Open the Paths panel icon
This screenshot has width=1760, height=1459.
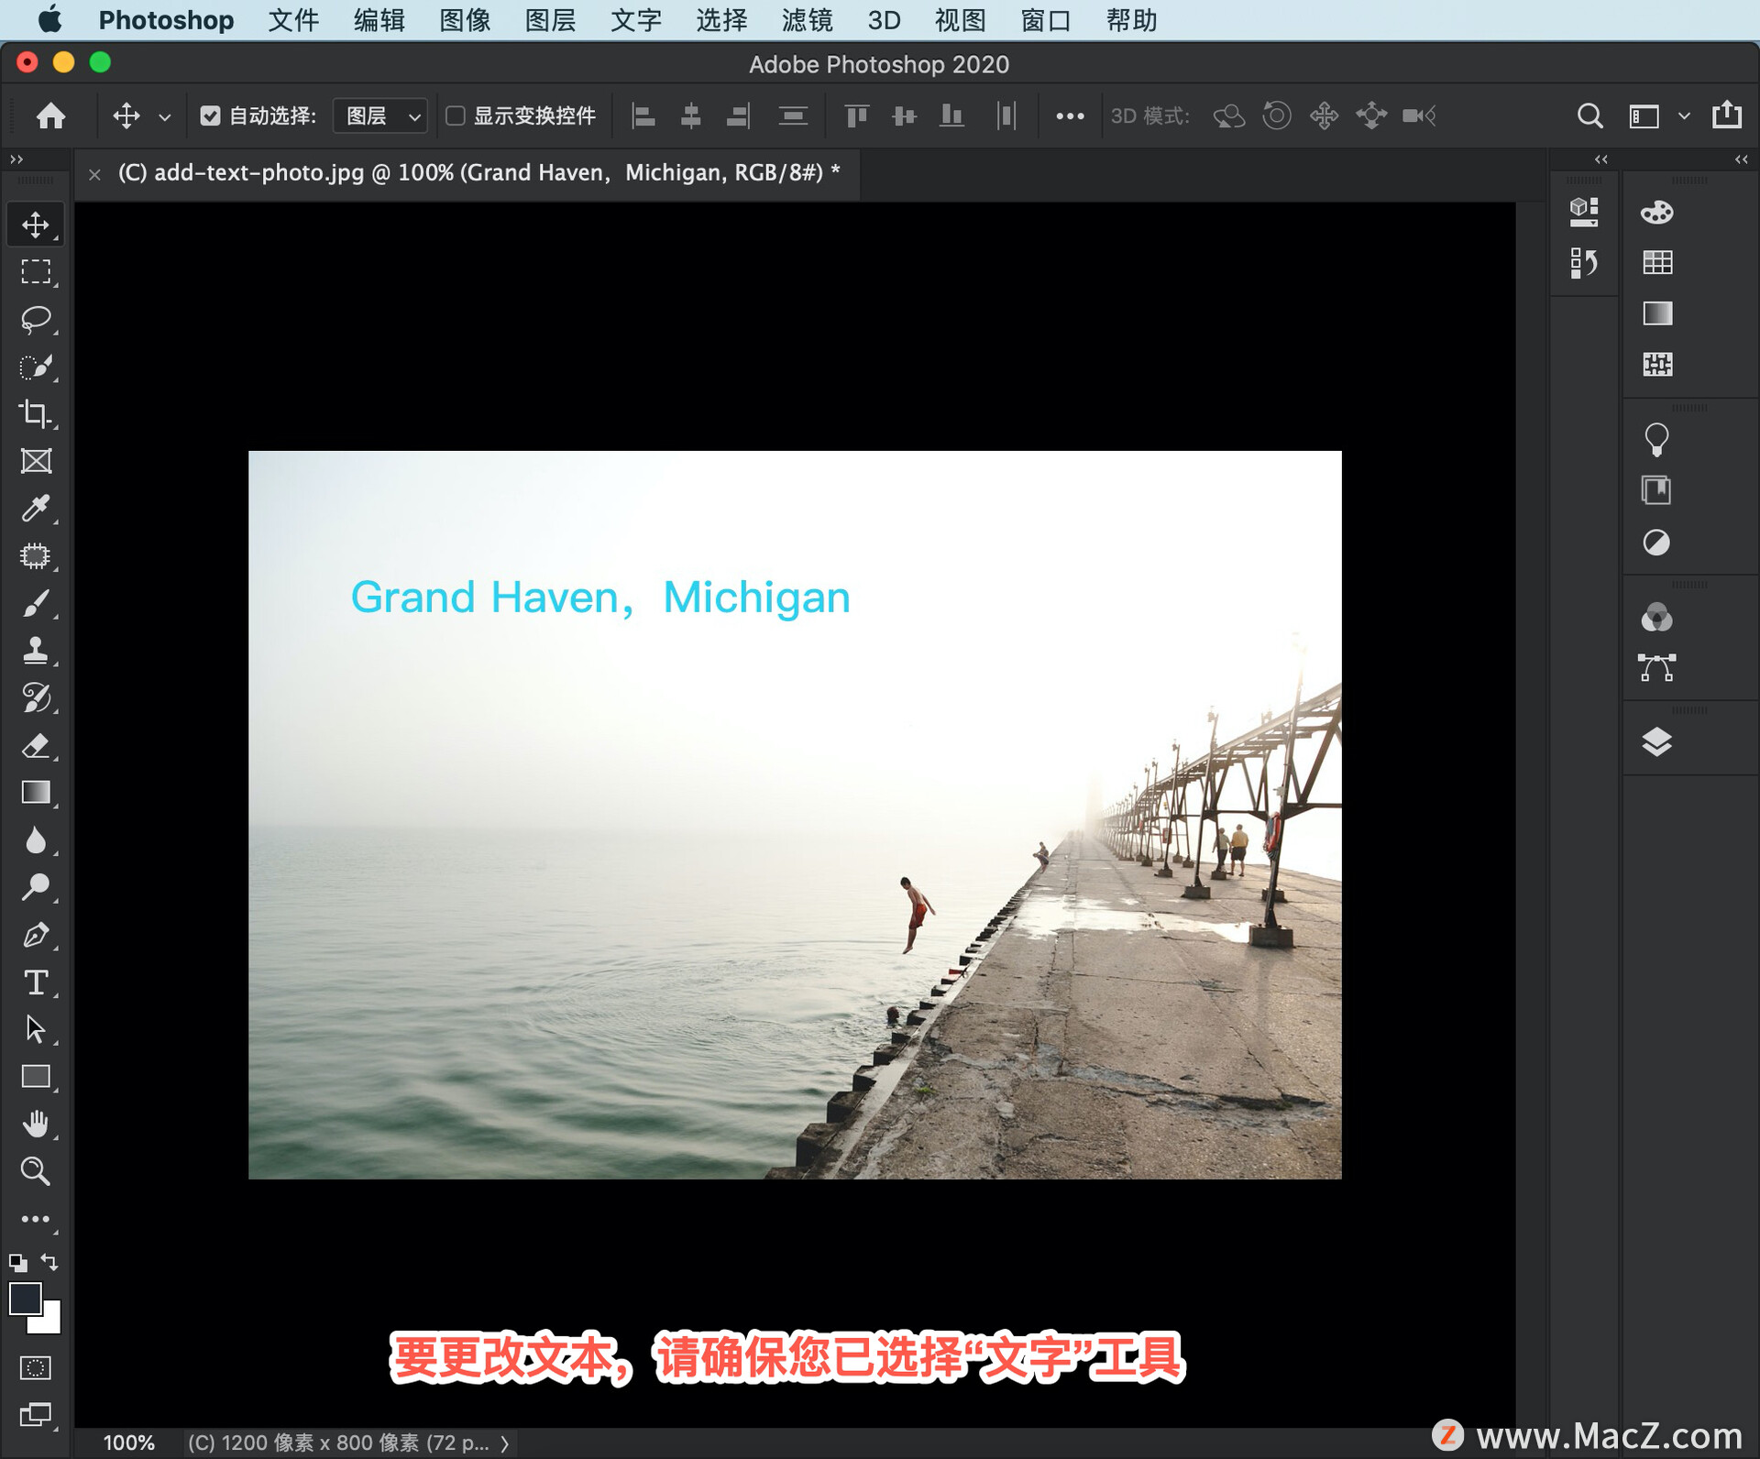click(x=1656, y=668)
